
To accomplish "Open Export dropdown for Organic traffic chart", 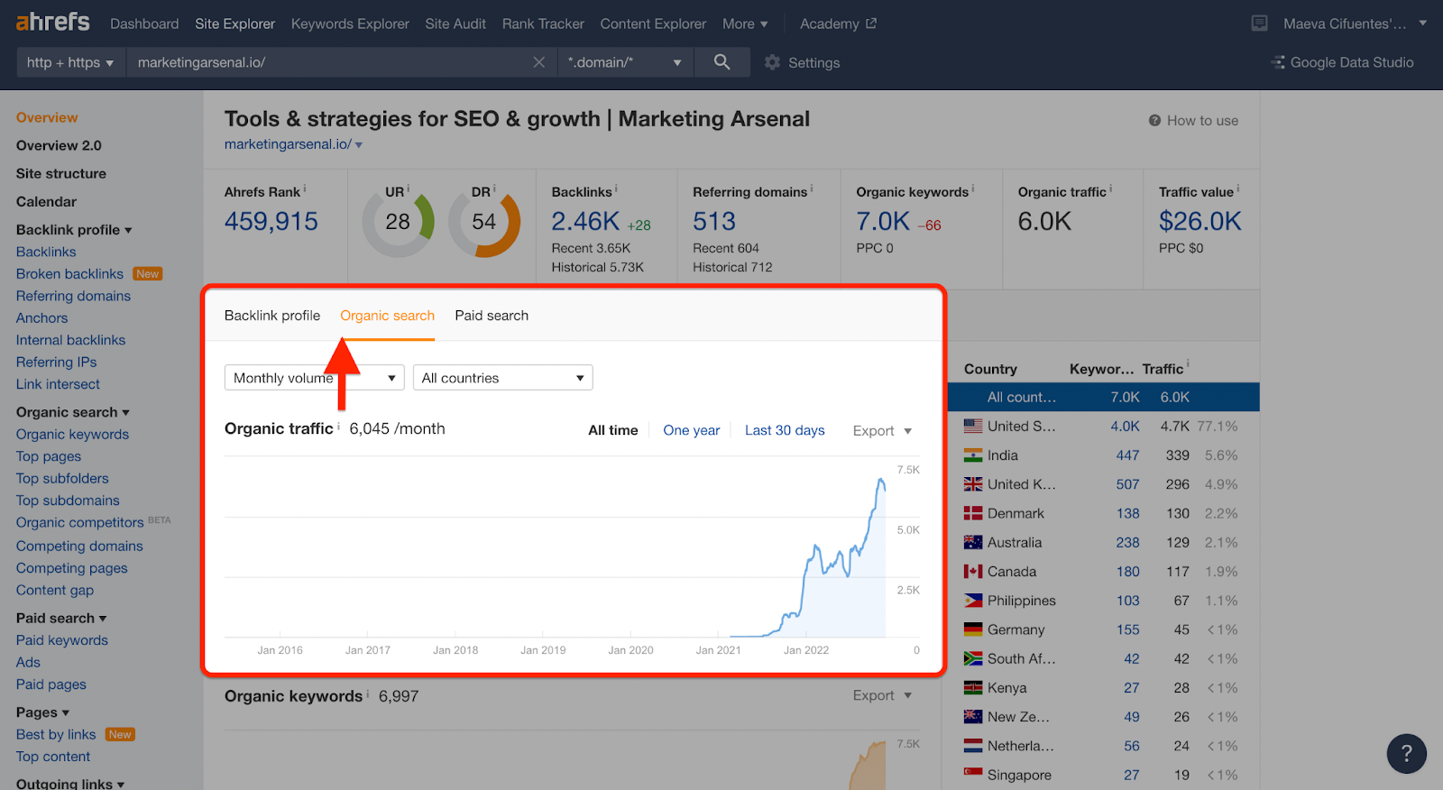I will coord(882,431).
